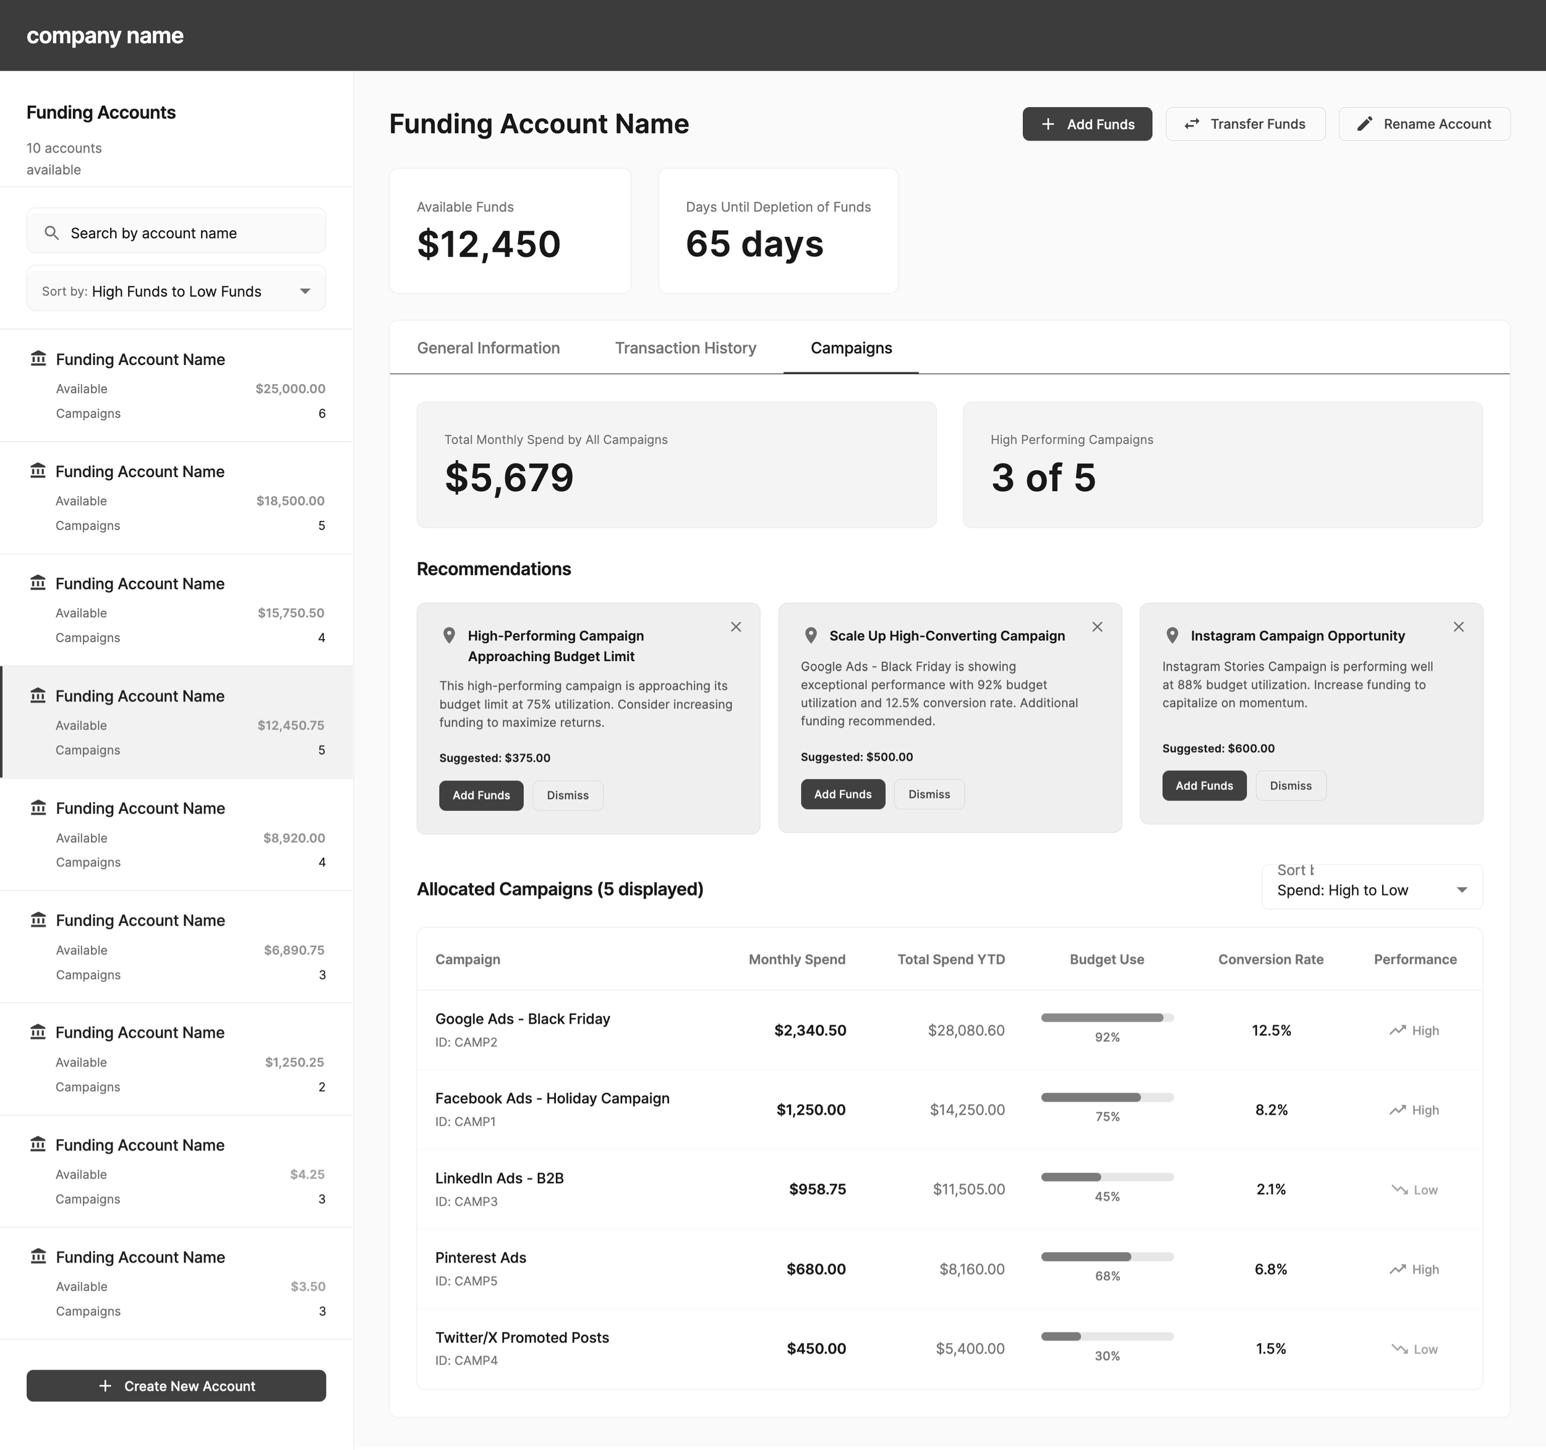
Task: Click the High trend icon for Pinterest Ads
Action: [x=1398, y=1269]
